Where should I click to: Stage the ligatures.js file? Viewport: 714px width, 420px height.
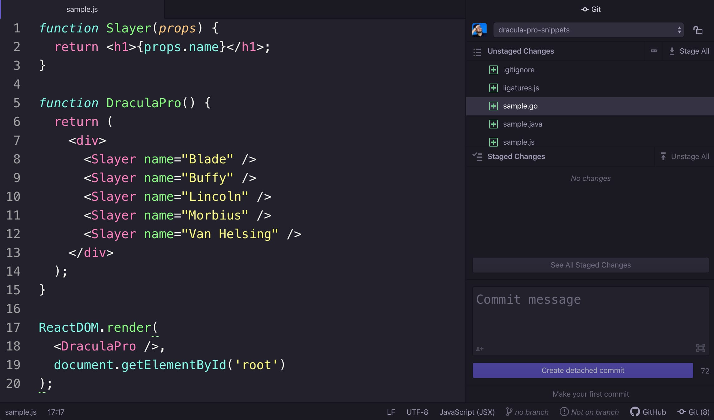pyautogui.click(x=493, y=88)
